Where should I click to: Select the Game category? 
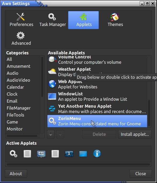click(12, 122)
